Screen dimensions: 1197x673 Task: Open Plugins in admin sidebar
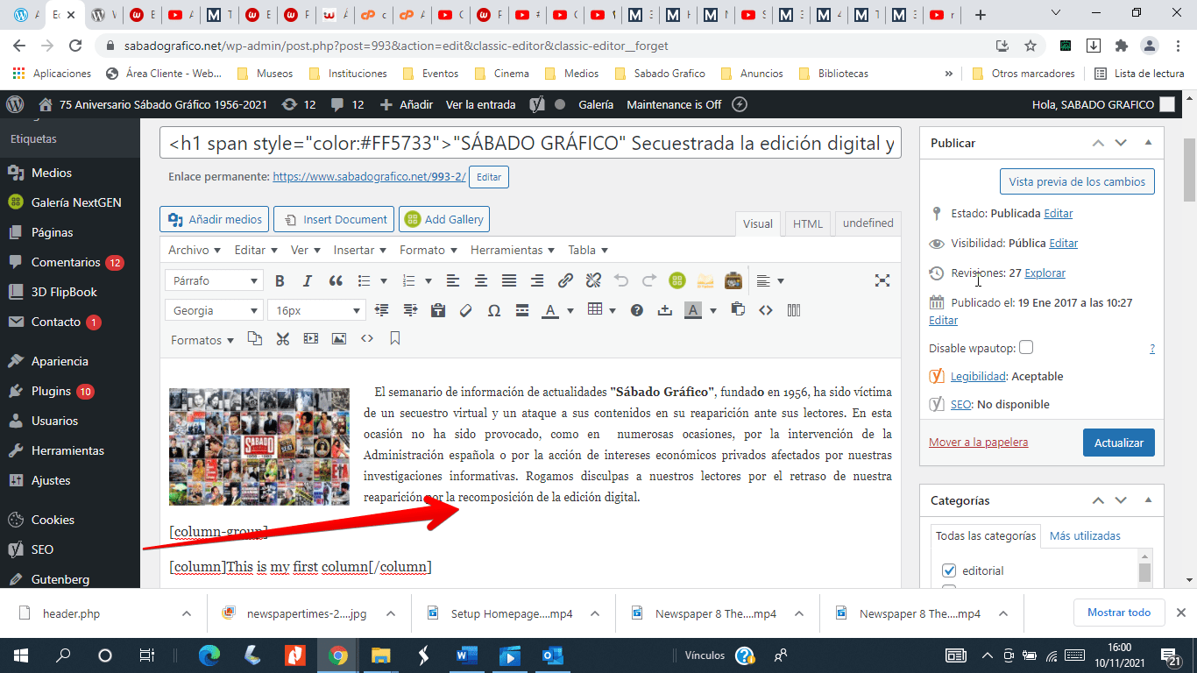point(70,391)
